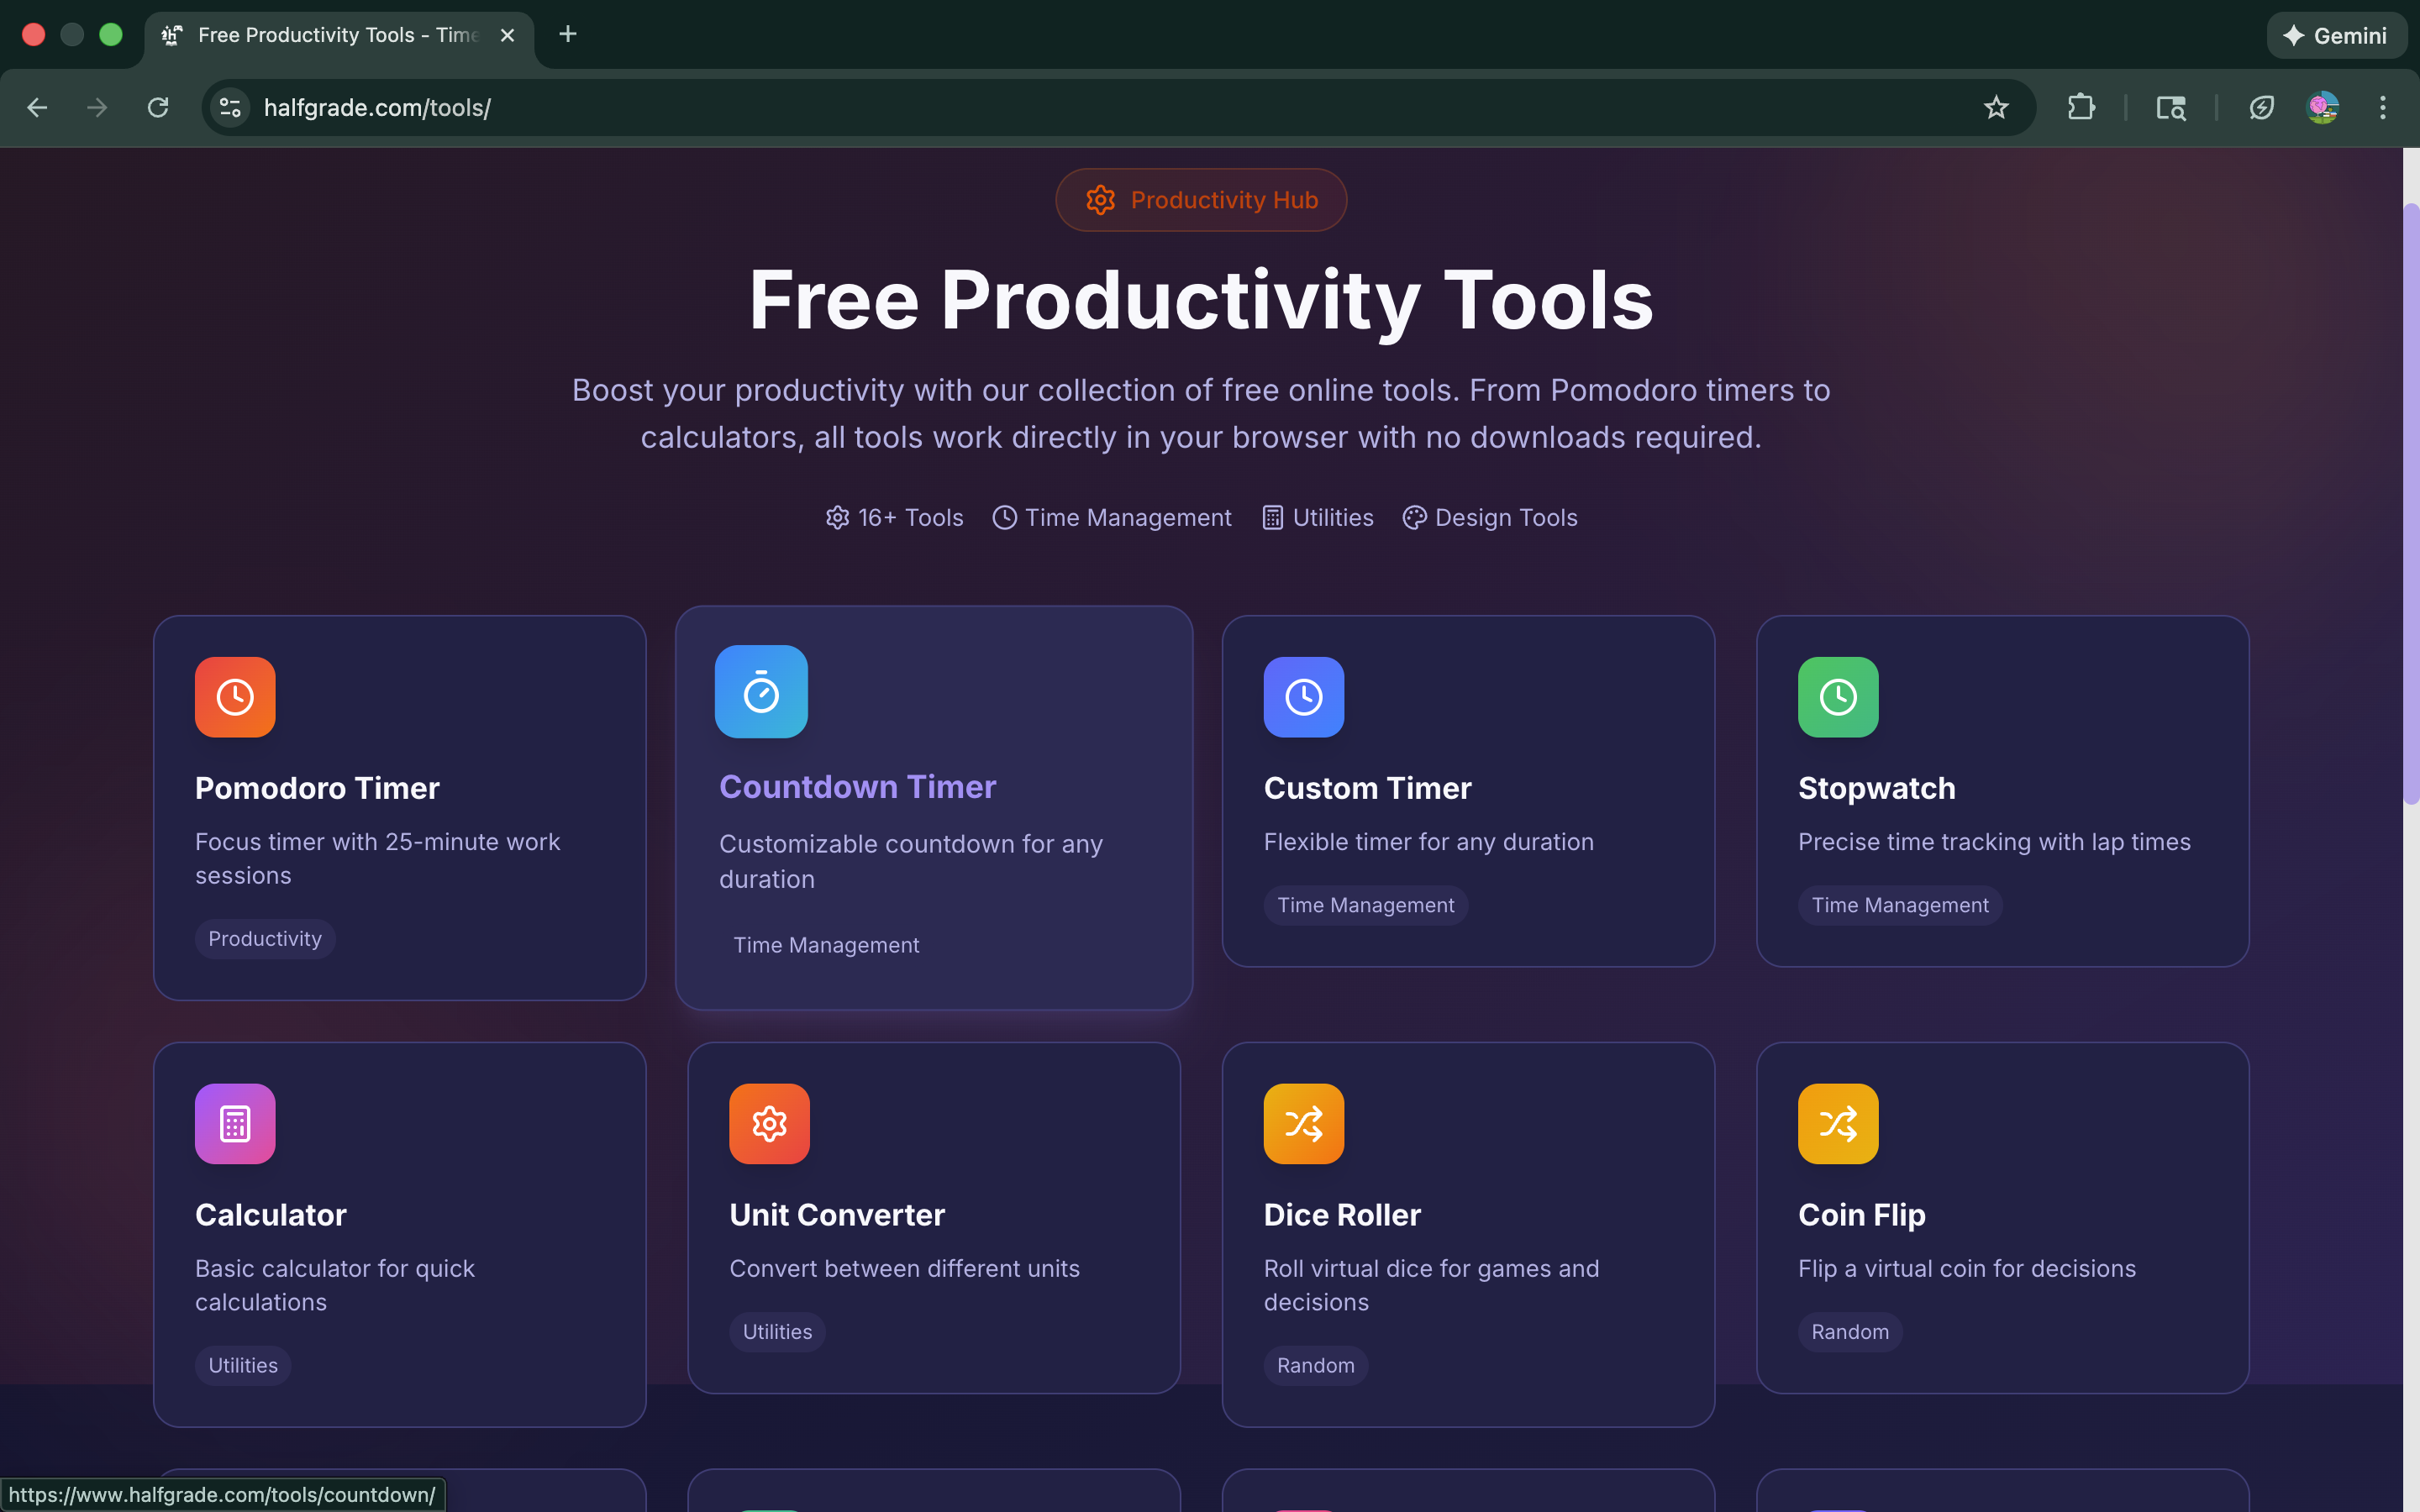This screenshot has height=1512, width=2420.
Task: Open Chrome three-dot menu
Action: [2382, 108]
